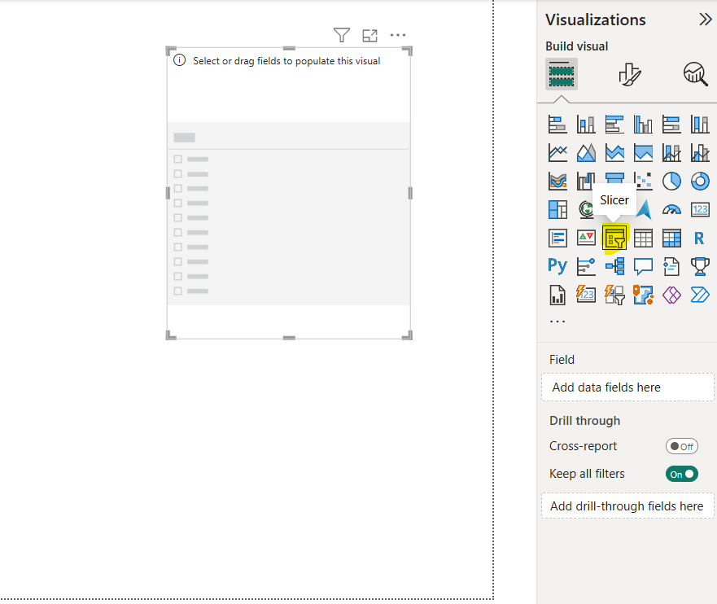Get more visuals via ellipsis
Screen dimensions: 717x604
click(x=557, y=321)
